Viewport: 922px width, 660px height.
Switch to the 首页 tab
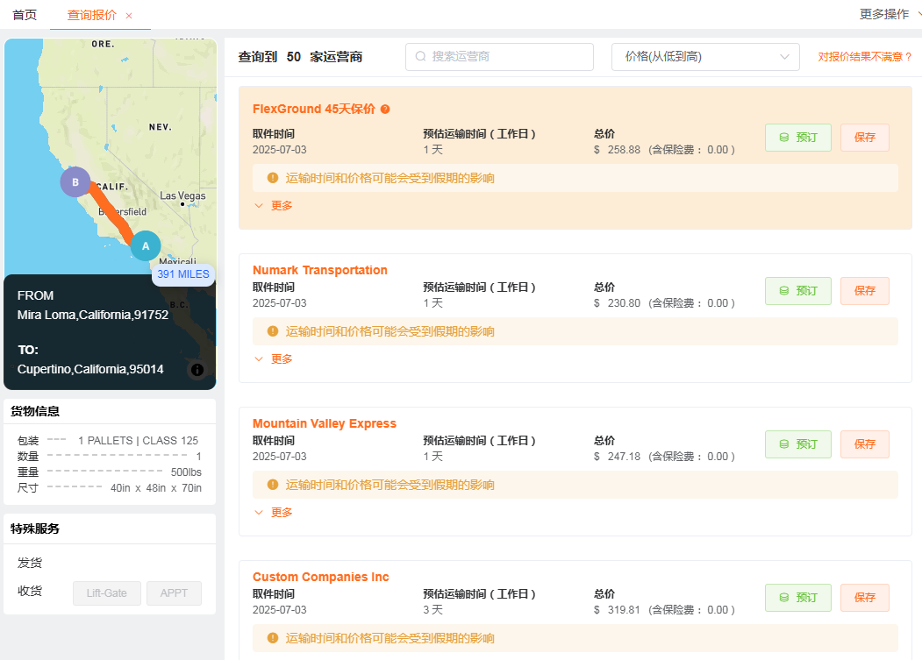point(25,15)
